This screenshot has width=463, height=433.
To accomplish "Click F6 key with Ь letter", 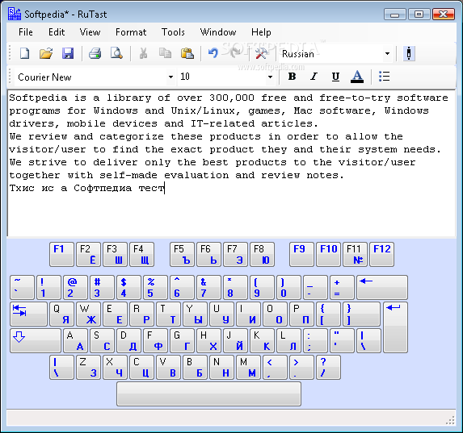I will [208, 254].
